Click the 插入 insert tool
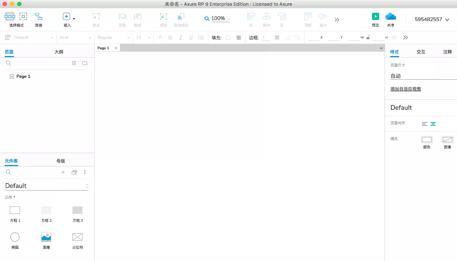457x261 pixels. click(x=66, y=16)
